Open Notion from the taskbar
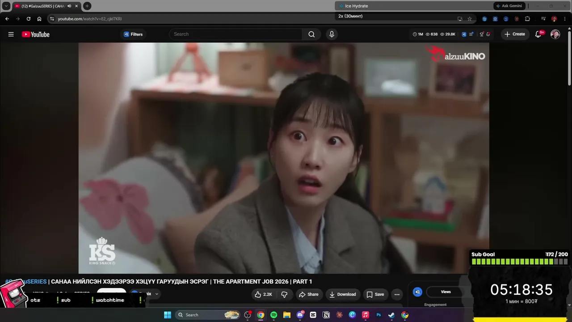The image size is (572, 322). coord(326,315)
